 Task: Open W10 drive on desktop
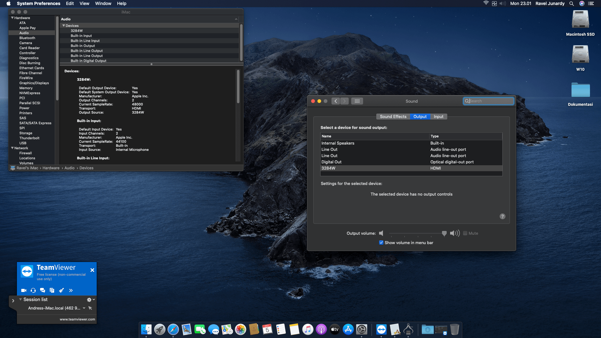580,55
